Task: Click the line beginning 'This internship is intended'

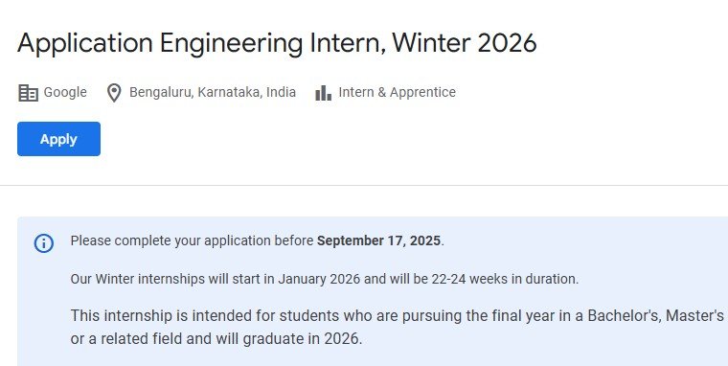Action: coord(397,316)
